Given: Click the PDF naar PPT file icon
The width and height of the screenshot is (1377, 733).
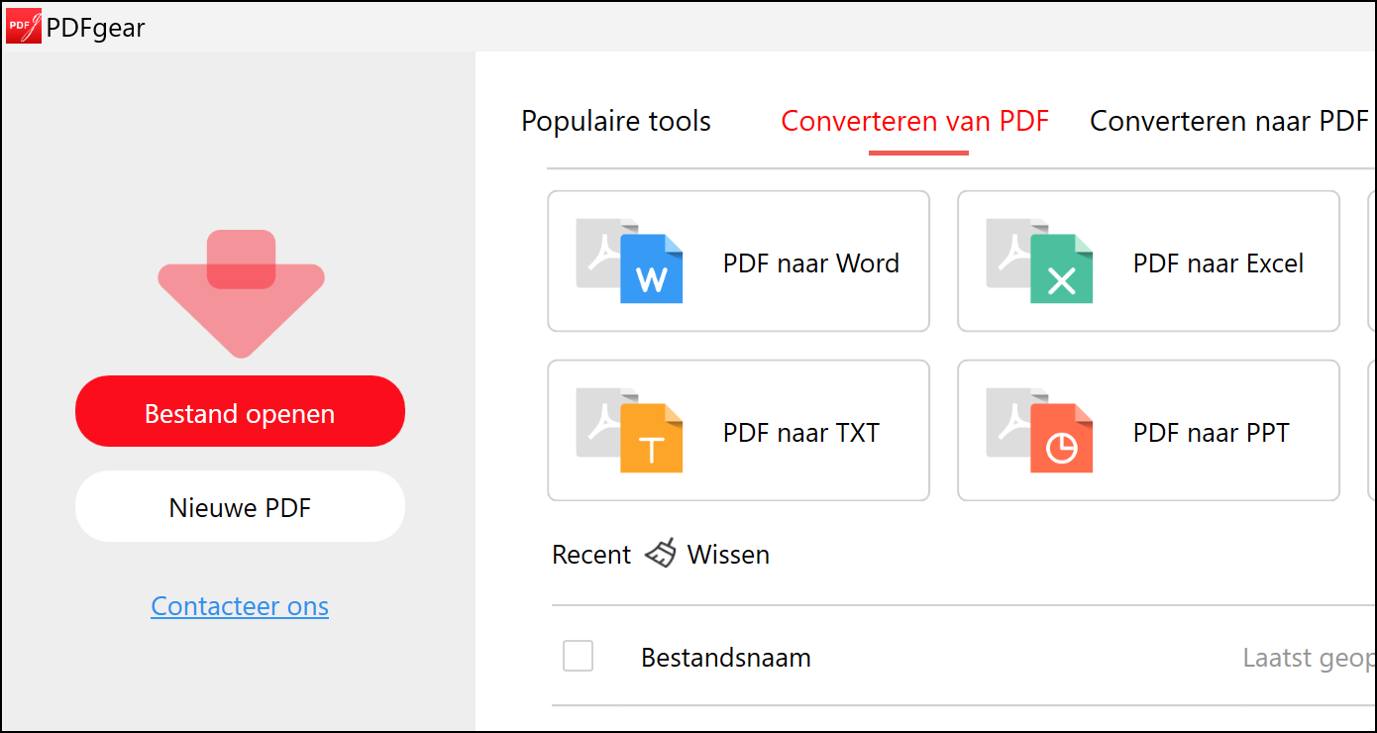Looking at the screenshot, I should [1040, 431].
